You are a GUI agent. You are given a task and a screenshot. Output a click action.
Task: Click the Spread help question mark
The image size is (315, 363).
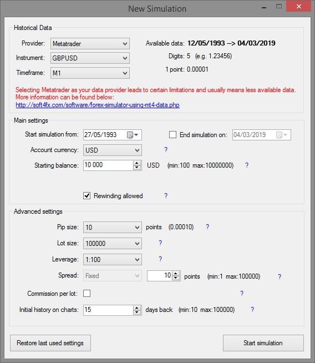click(280, 276)
